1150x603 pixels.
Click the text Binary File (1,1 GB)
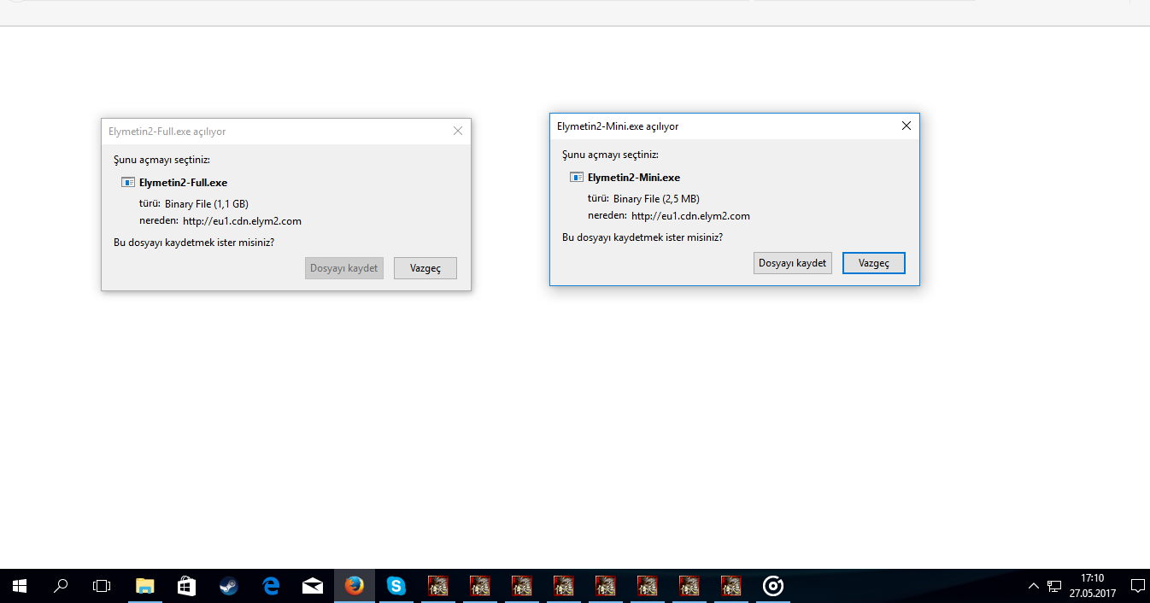[207, 204]
